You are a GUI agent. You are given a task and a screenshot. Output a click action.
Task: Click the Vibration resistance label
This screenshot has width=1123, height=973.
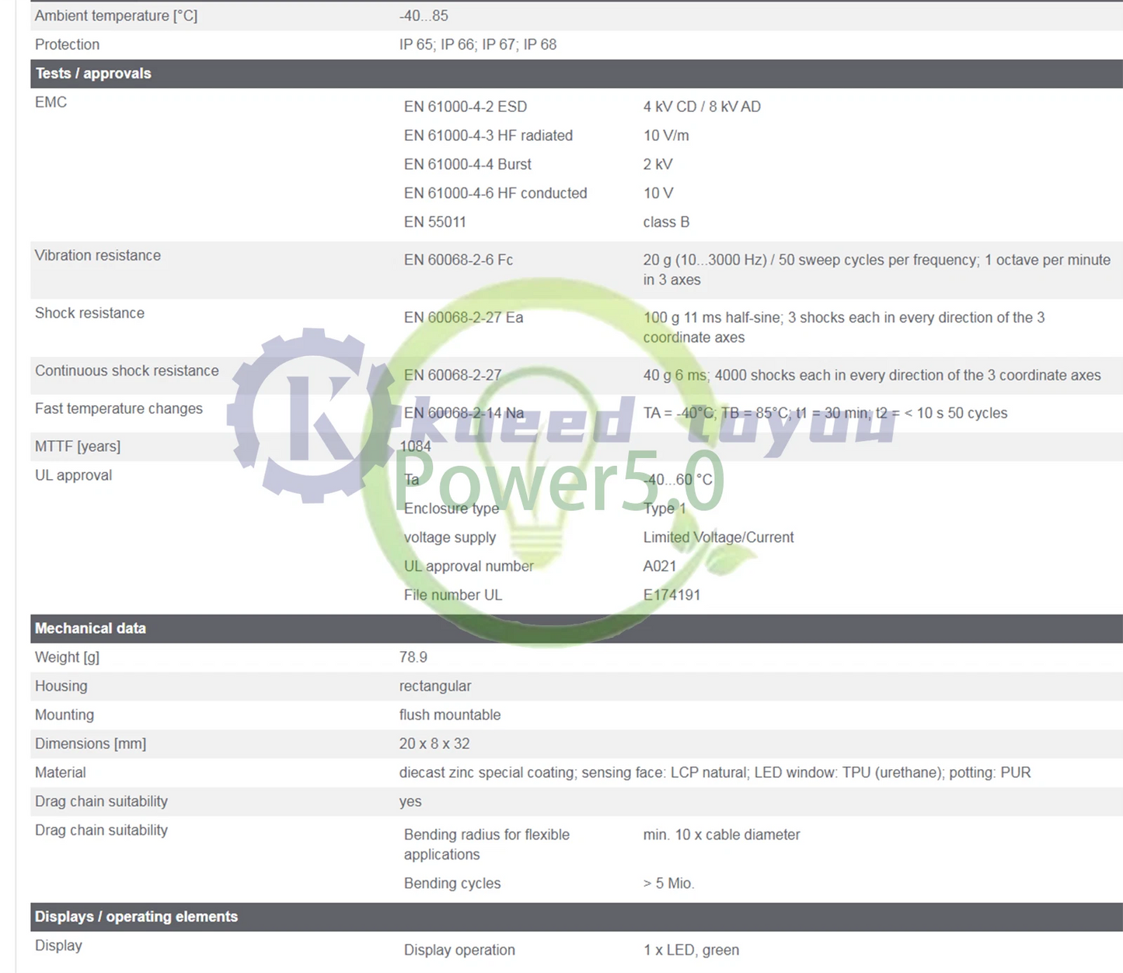point(98,255)
